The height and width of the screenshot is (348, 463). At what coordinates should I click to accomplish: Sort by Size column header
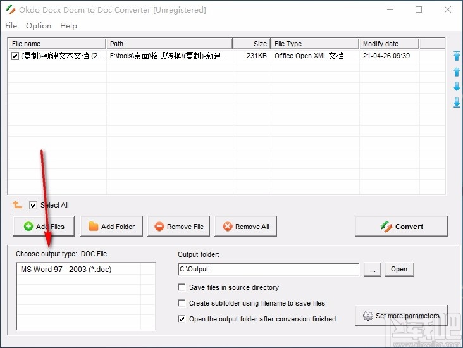click(x=252, y=44)
